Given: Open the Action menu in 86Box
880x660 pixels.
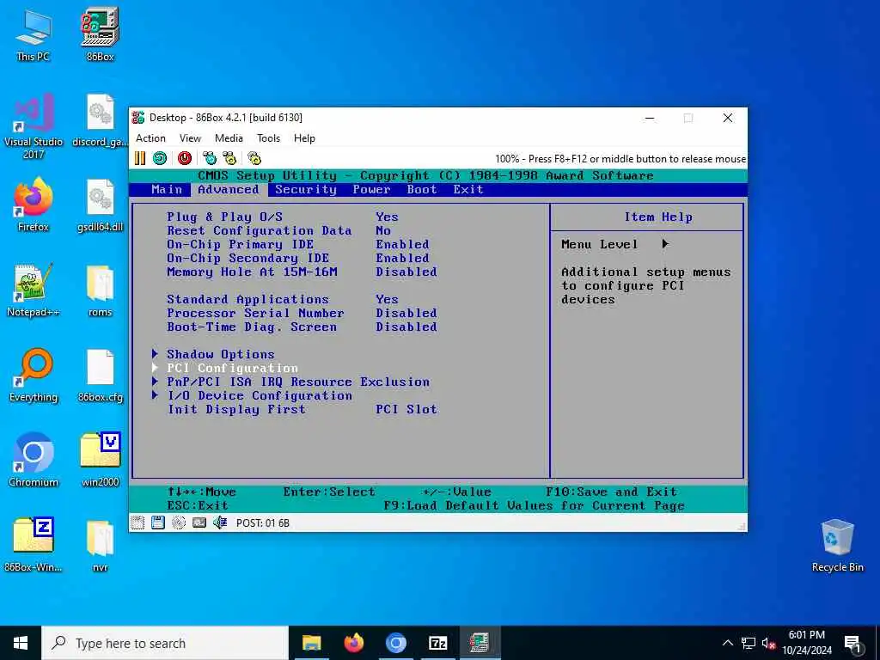Looking at the screenshot, I should click(x=150, y=138).
